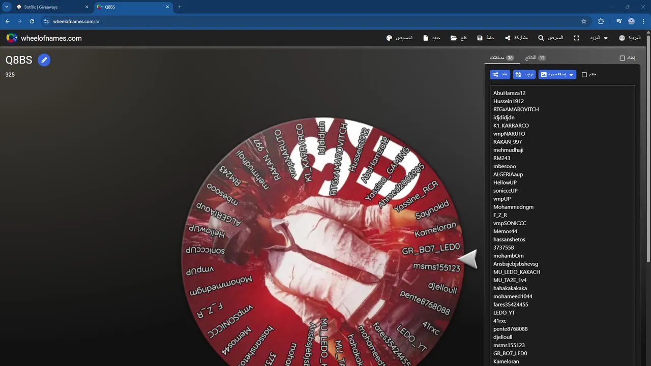Viewport: 651px width, 366px height.
Task: Bookmark this page with star icon
Action: pyautogui.click(x=584, y=21)
